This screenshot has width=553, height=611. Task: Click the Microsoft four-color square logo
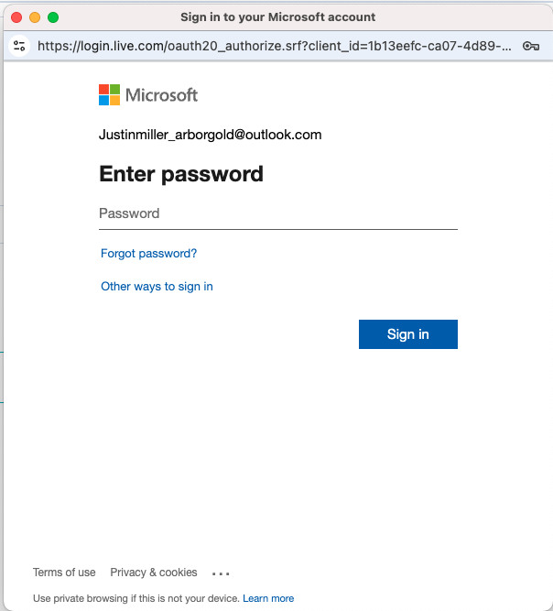tap(109, 94)
